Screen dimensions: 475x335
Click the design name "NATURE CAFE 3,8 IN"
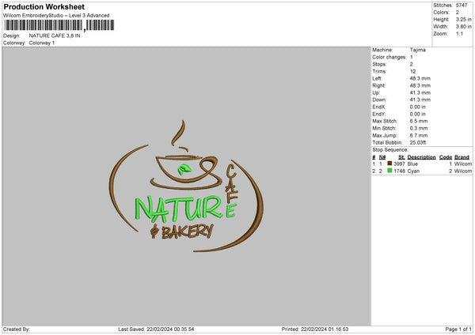point(55,36)
